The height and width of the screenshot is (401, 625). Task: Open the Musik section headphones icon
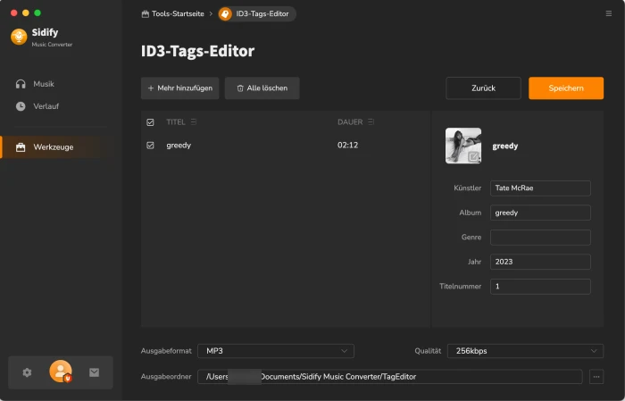point(21,84)
